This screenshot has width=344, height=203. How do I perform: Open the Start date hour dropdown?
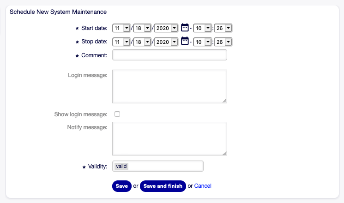click(x=202, y=28)
